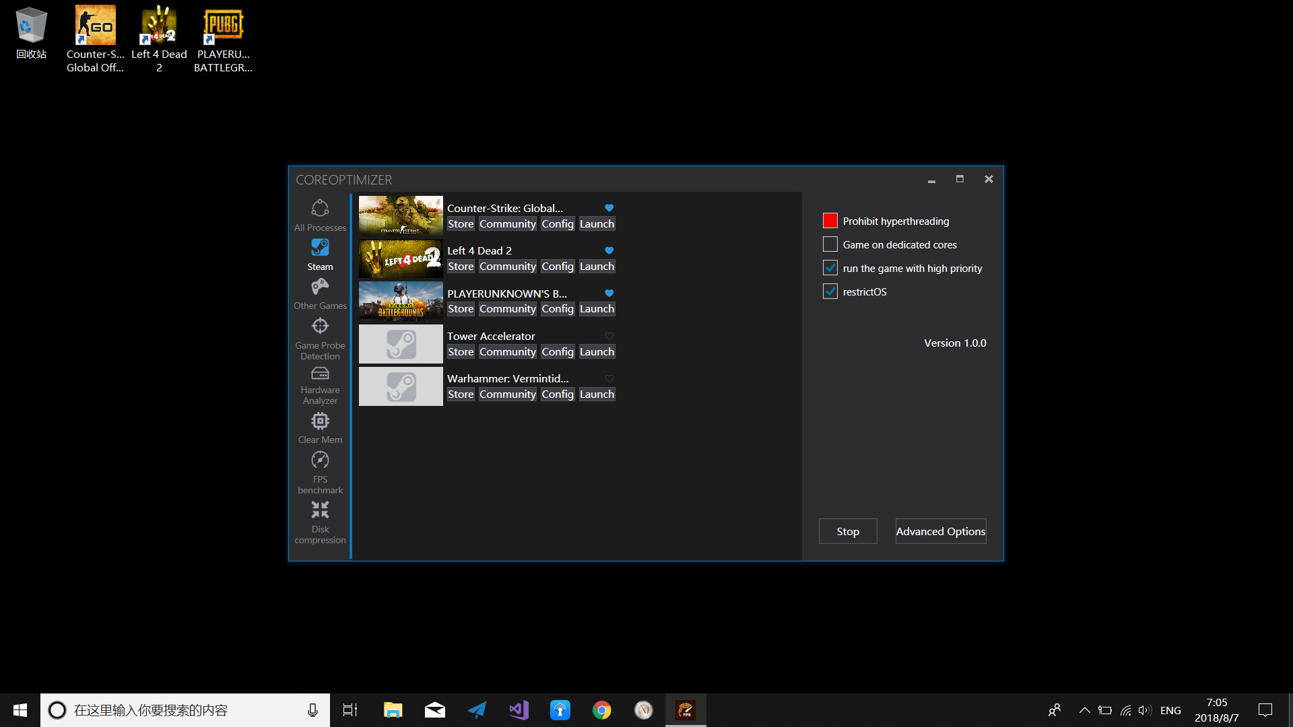Viewport: 1293px width, 727px height.
Task: Click the red swatch beside Prohibit hyperthreading
Action: click(830, 220)
